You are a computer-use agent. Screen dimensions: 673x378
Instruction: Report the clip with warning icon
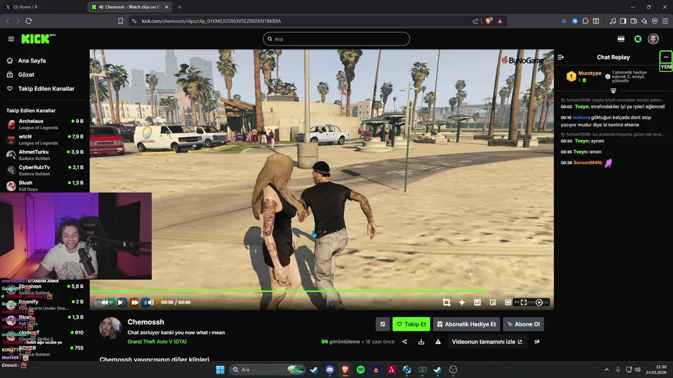point(438,342)
